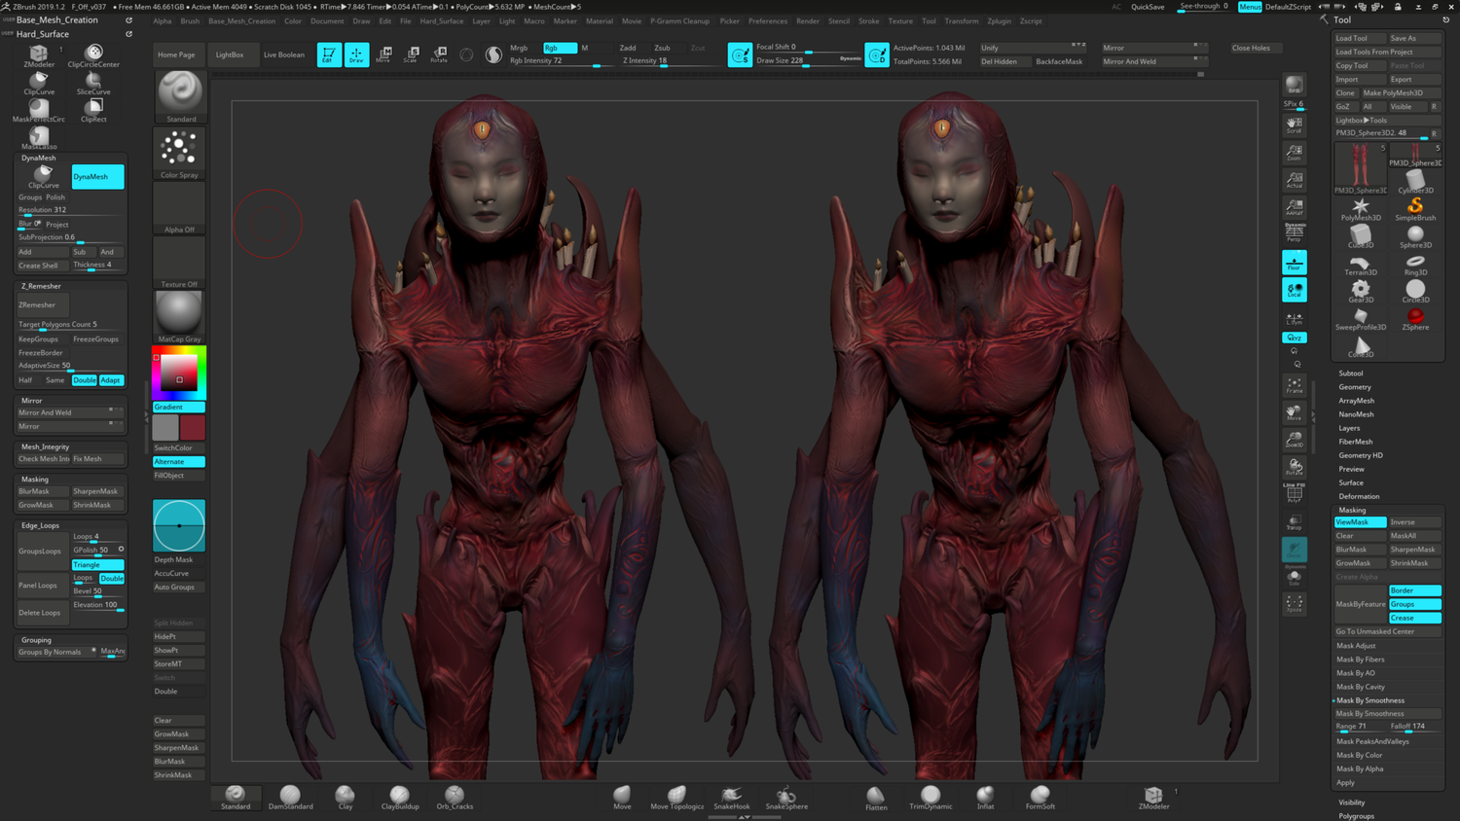1460x821 pixels.
Task: Select the Inflat brush
Action: click(985, 798)
